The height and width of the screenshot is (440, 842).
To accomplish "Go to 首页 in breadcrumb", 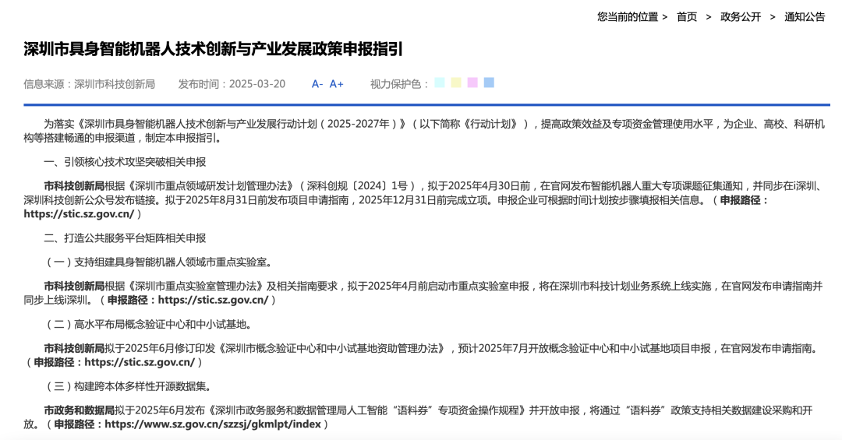I will click(686, 17).
